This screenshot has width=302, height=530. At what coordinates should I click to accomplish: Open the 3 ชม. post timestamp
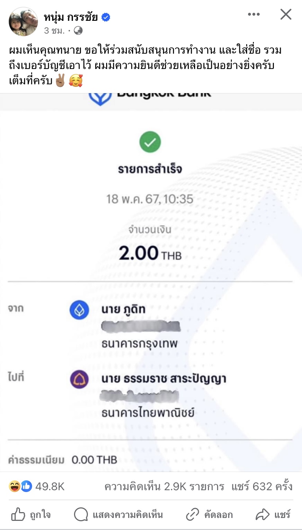tap(54, 31)
